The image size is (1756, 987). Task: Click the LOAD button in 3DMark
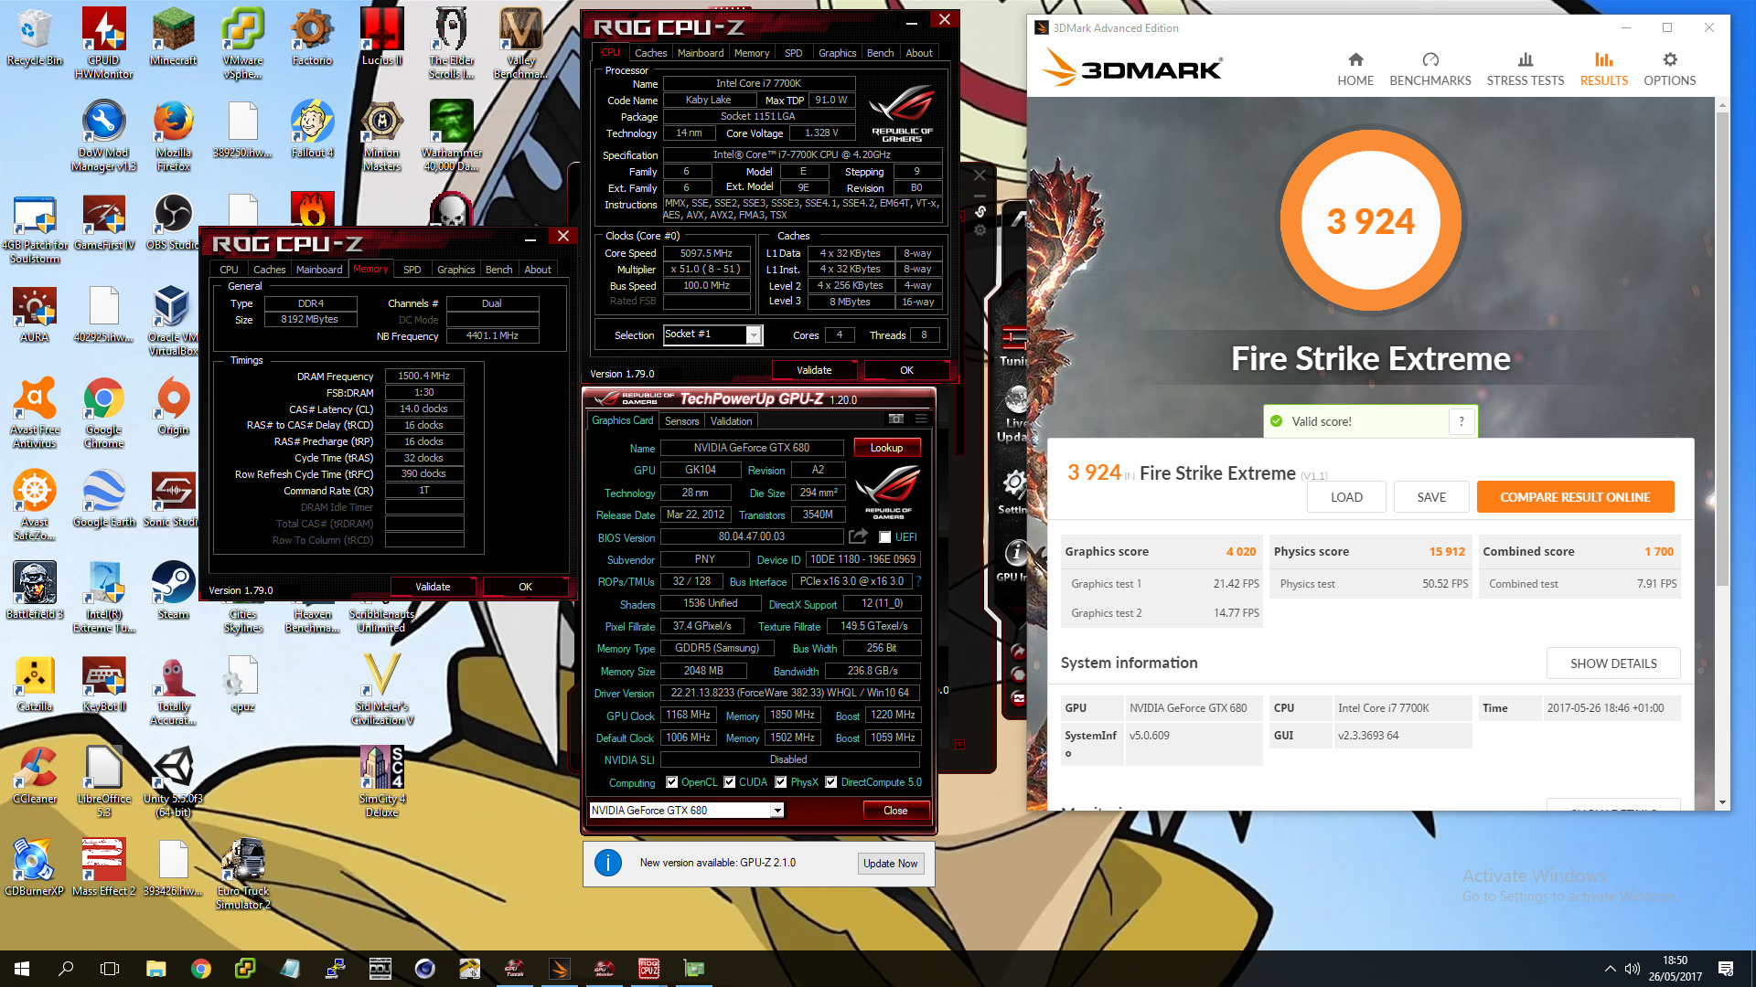[x=1346, y=497]
